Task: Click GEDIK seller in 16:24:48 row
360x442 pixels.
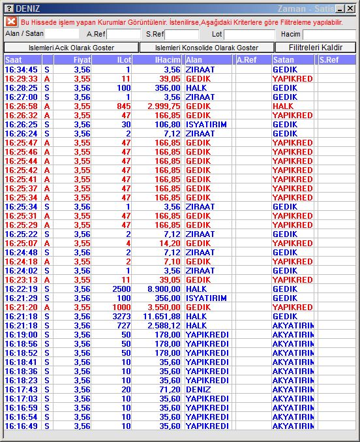Action: pyautogui.click(x=285, y=252)
